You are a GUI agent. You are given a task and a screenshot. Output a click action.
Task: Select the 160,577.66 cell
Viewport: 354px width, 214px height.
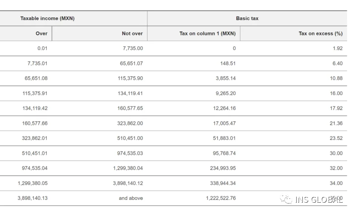(34, 123)
